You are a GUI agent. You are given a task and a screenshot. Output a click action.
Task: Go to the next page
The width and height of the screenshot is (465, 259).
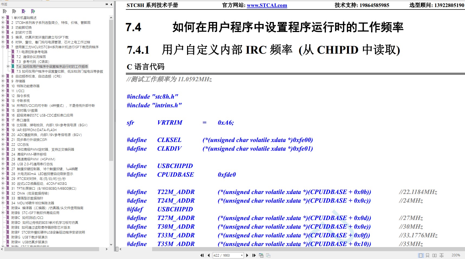(247, 255)
